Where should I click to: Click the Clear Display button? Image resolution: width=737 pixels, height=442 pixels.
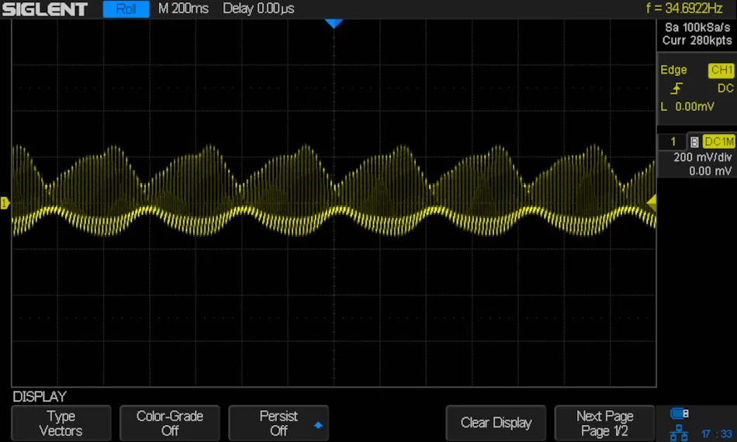click(x=496, y=423)
